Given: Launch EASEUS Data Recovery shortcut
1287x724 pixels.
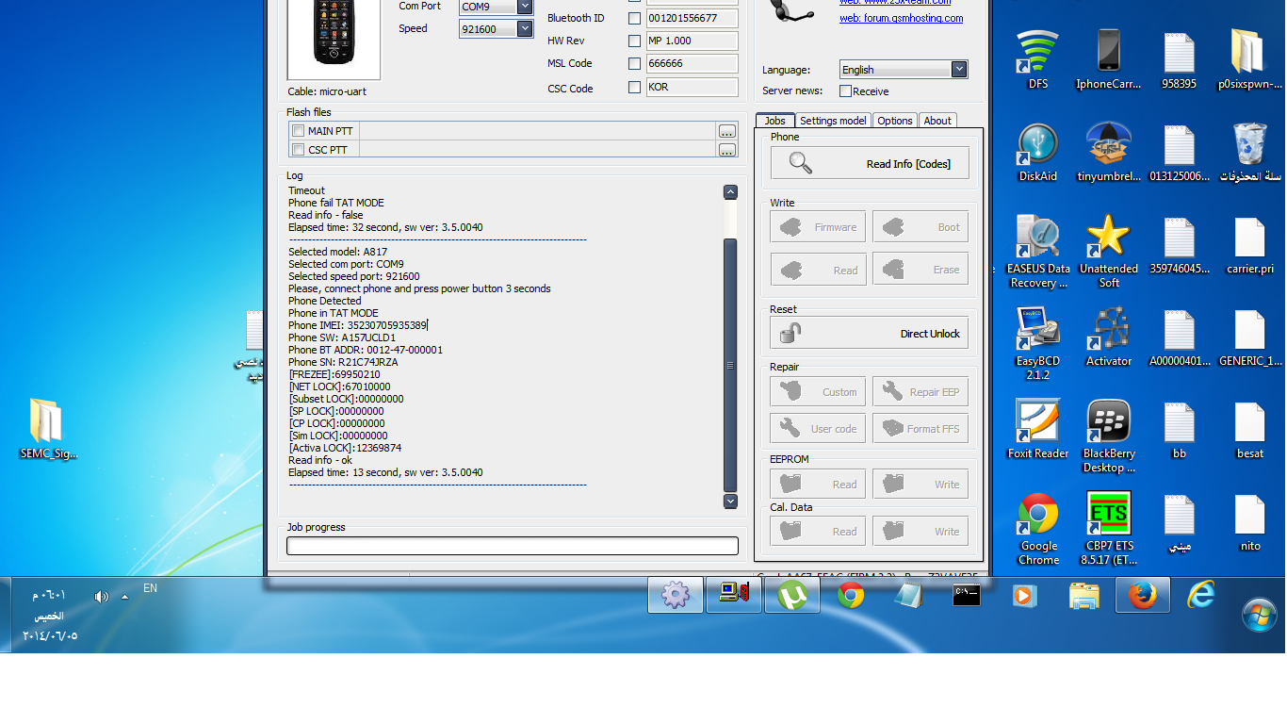Looking at the screenshot, I should click(1037, 250).
